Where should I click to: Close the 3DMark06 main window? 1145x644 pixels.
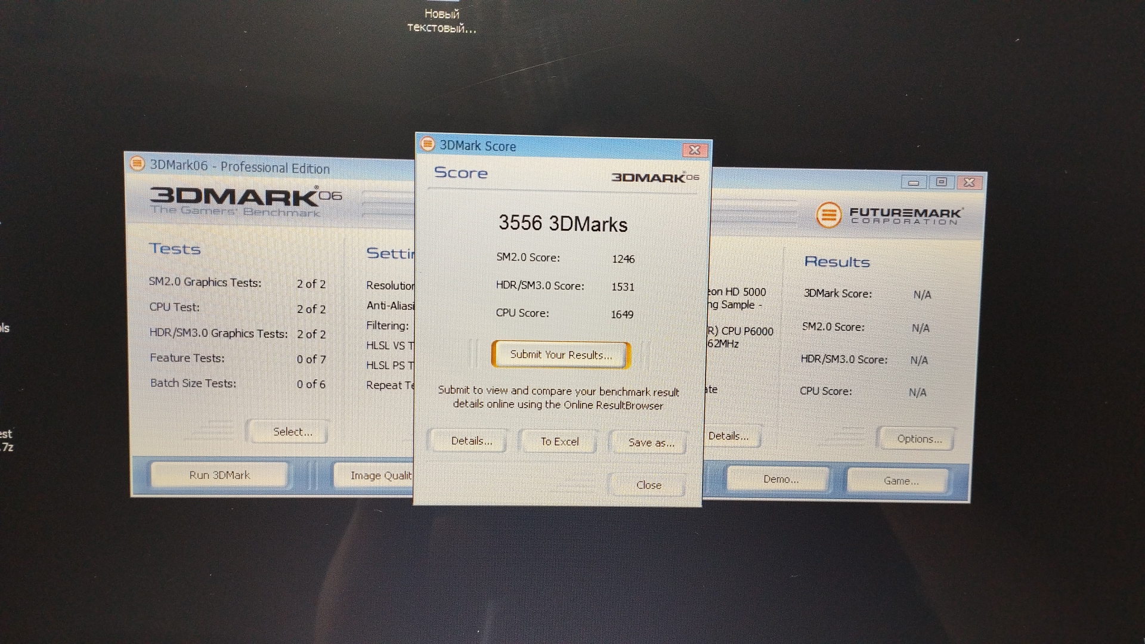pyautogui.click(x=970, y=182)
